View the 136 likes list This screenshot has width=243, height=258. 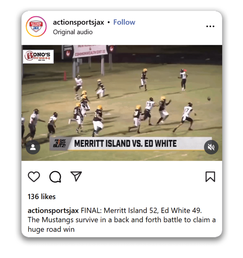click(x=42, y=197)
